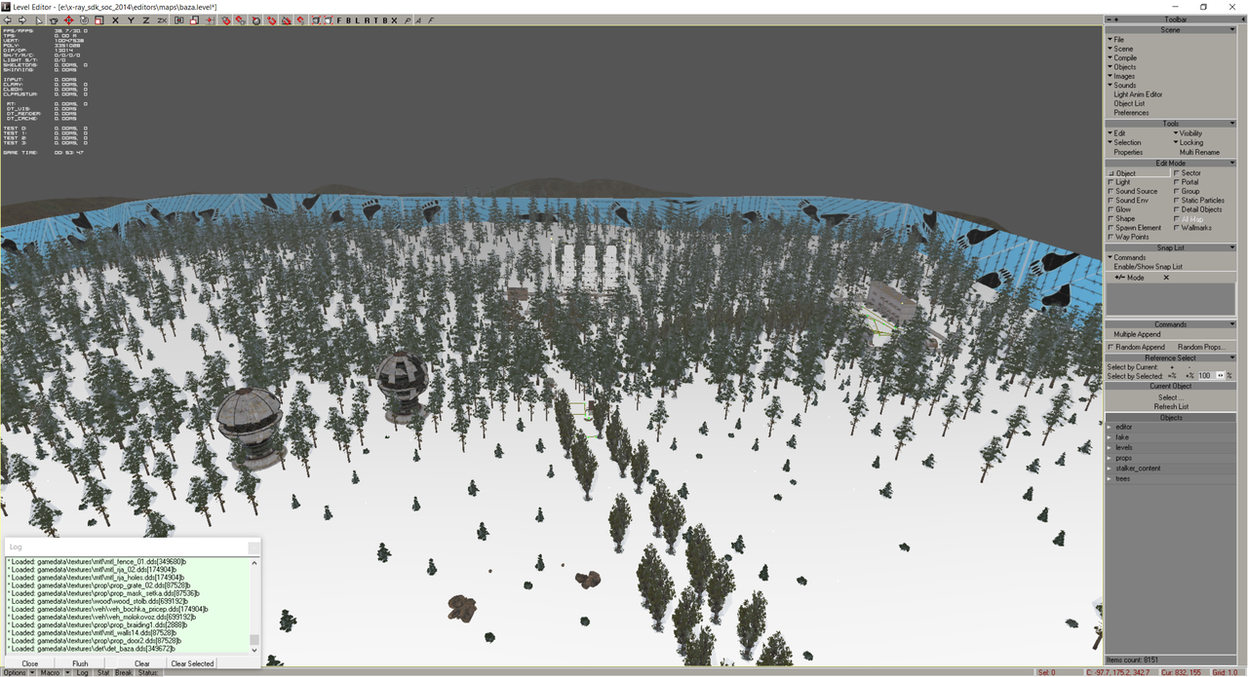Click the percent value spinner arrows
Screen dimensions: 1248x677
point(1221,375)
